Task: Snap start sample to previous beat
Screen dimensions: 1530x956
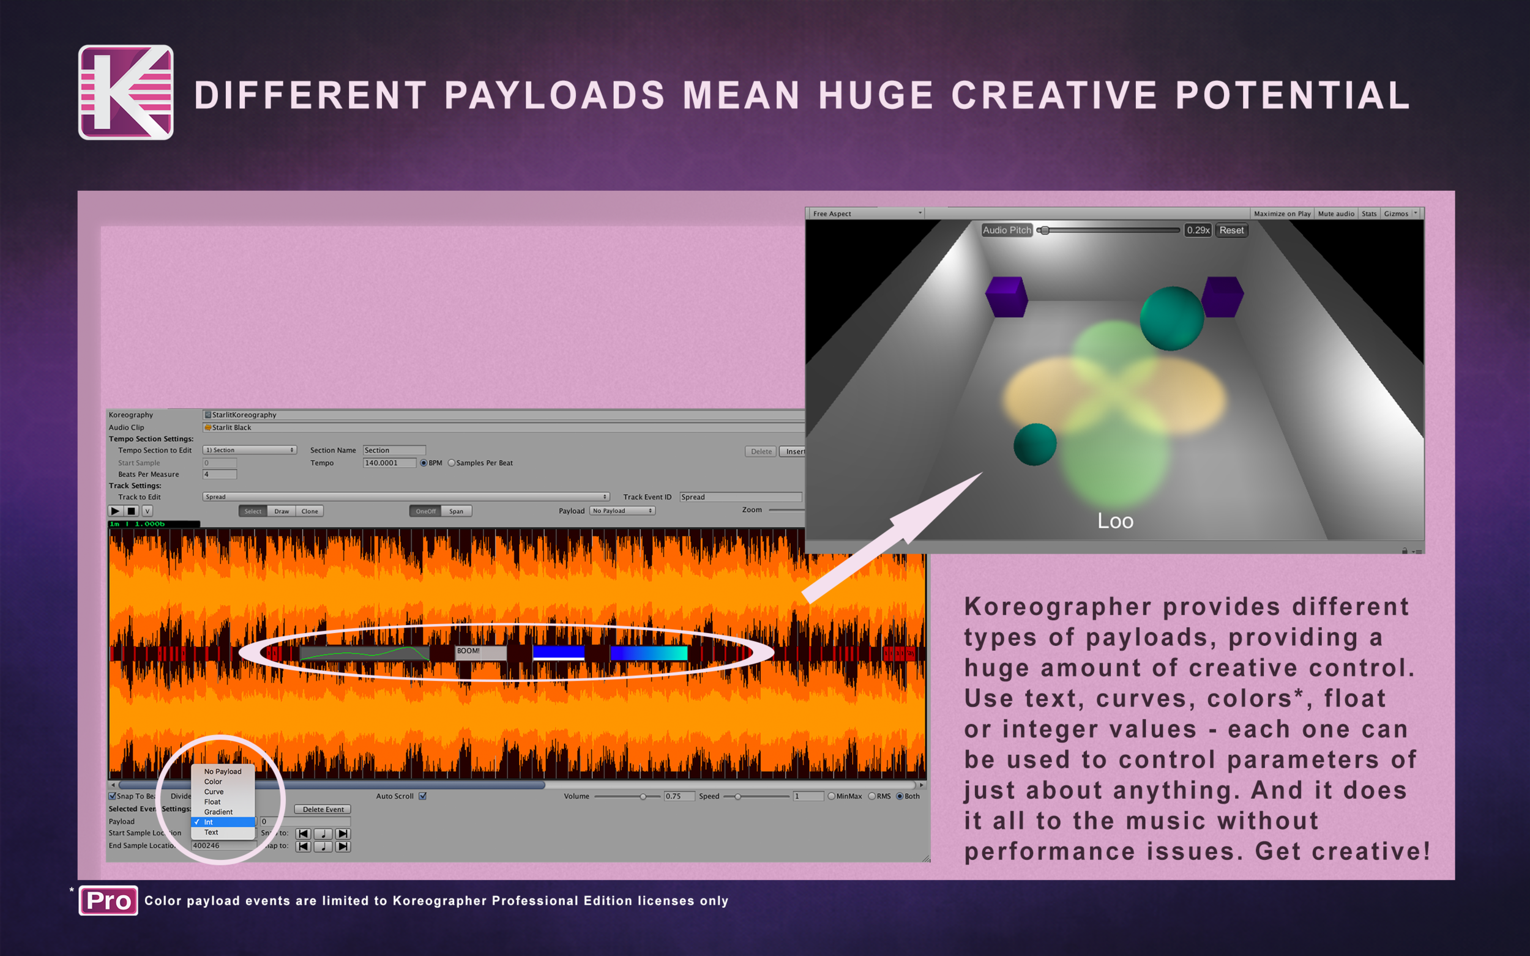Action: click(x=304, y=833)
